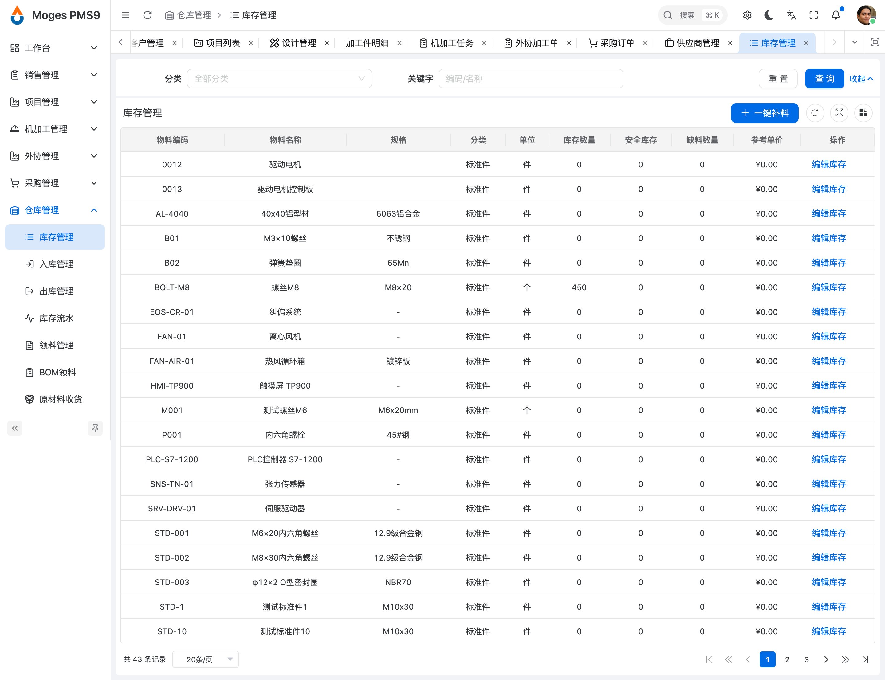
Task: Expand the 销售管理 sidebar menu
Action: click(55, 75)
